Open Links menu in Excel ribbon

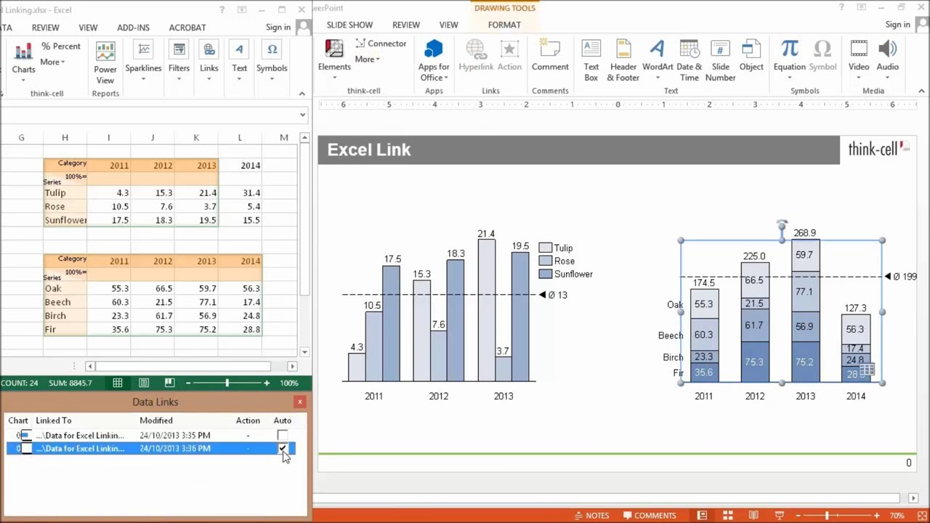pyautogui.click(x=209, y=61)
